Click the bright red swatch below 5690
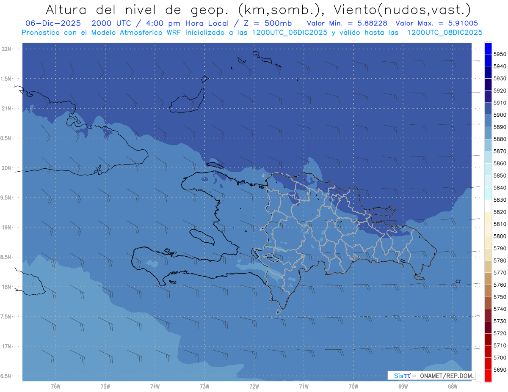This screenshot has width=508, height=392. (488, 376)
